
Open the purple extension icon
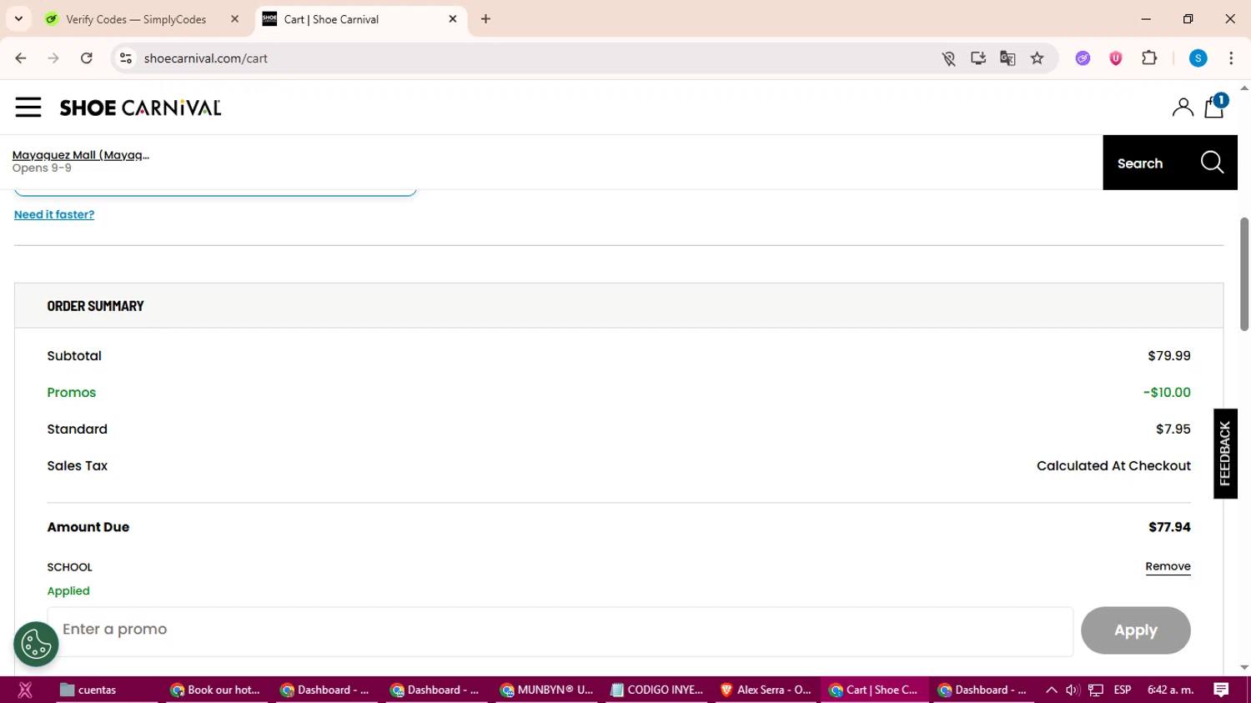(1083, 58)
